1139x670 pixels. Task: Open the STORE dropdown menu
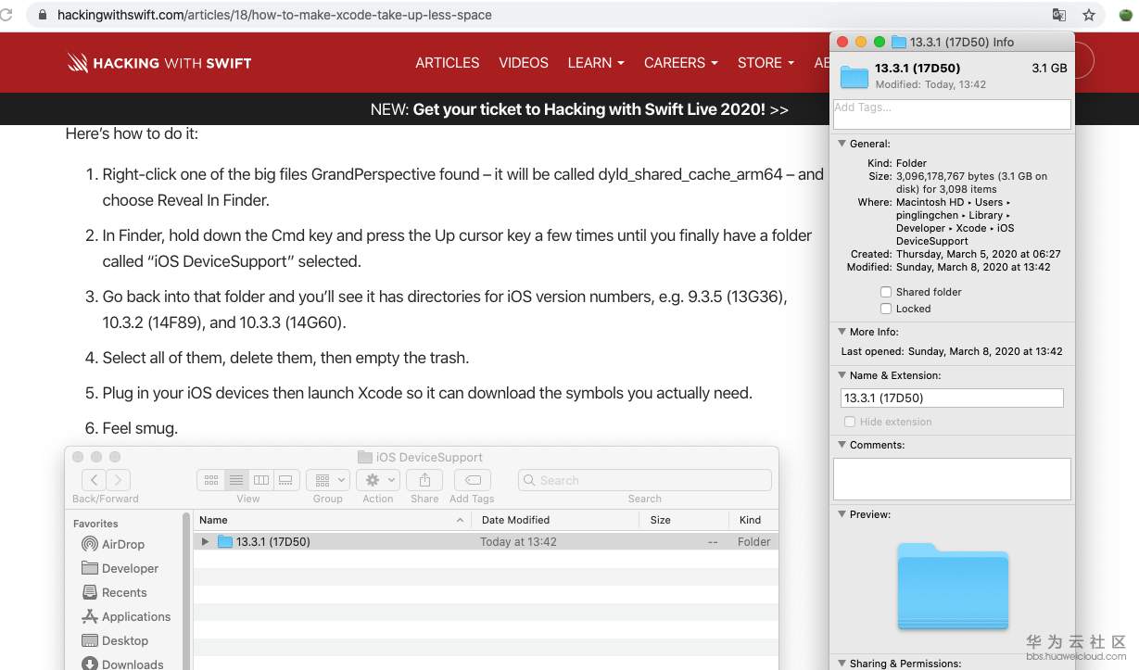(766, 63)
